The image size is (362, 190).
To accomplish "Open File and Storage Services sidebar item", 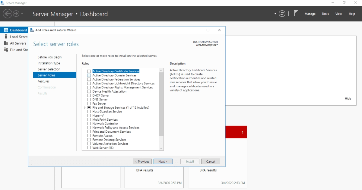I will tap(16, 50).
